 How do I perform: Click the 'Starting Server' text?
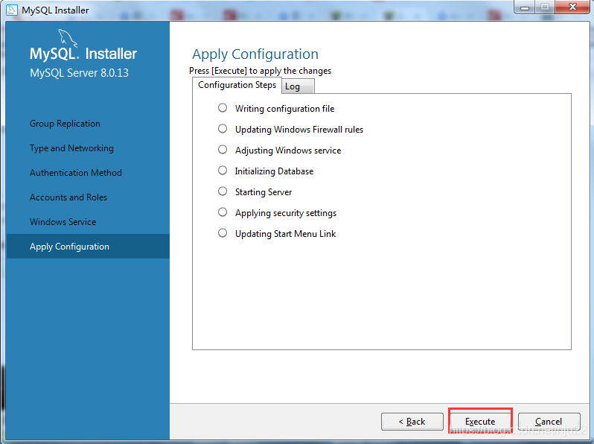tap(264, 192)
